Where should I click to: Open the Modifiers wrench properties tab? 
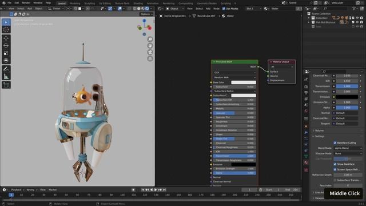pyautogui.click(x=306, y=132)
